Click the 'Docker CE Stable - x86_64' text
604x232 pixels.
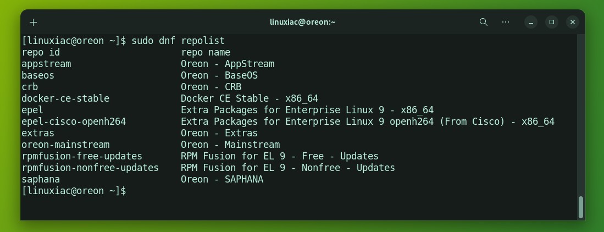click(x=250, y=98)
